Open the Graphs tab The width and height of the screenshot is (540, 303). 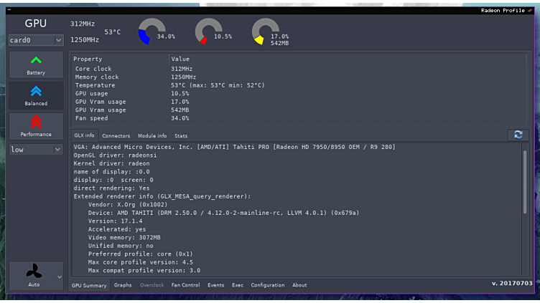coord(123,285)
